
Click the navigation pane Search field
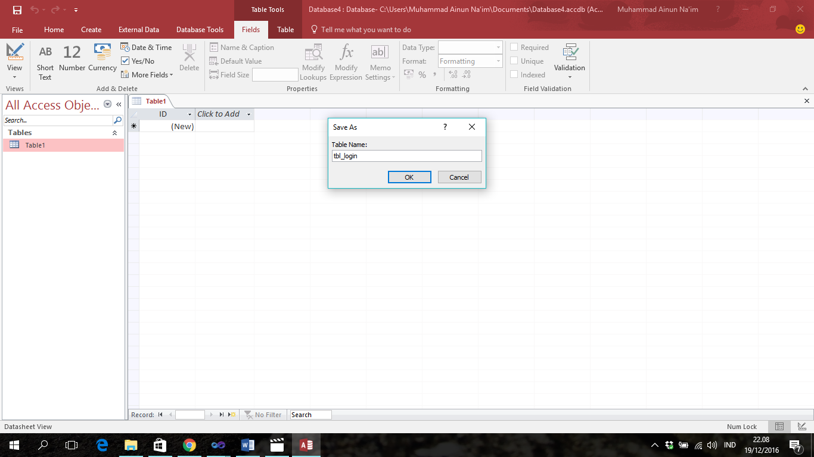pos(58,120)
